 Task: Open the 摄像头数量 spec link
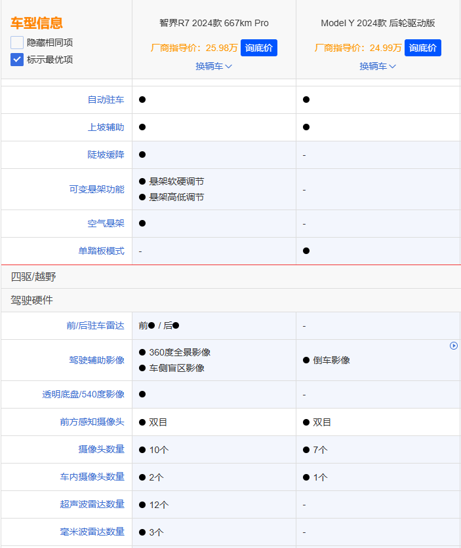[x=101, y=449]
